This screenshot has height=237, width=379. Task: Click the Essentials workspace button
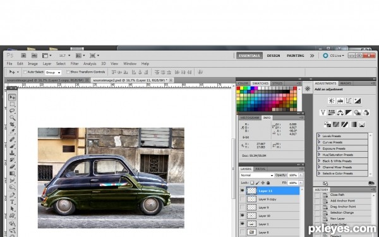click(x=250, y=56)
